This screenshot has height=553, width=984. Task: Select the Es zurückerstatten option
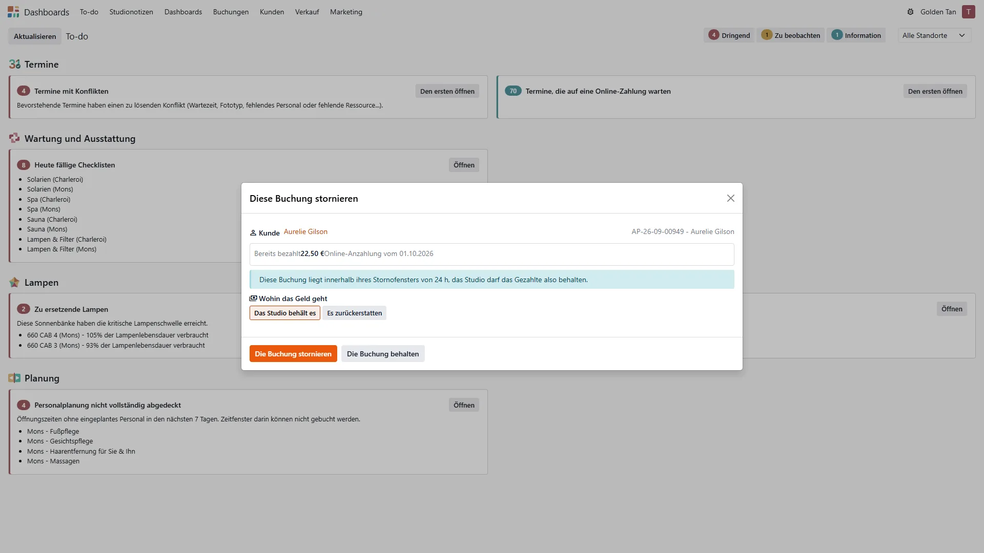[355, 313]
